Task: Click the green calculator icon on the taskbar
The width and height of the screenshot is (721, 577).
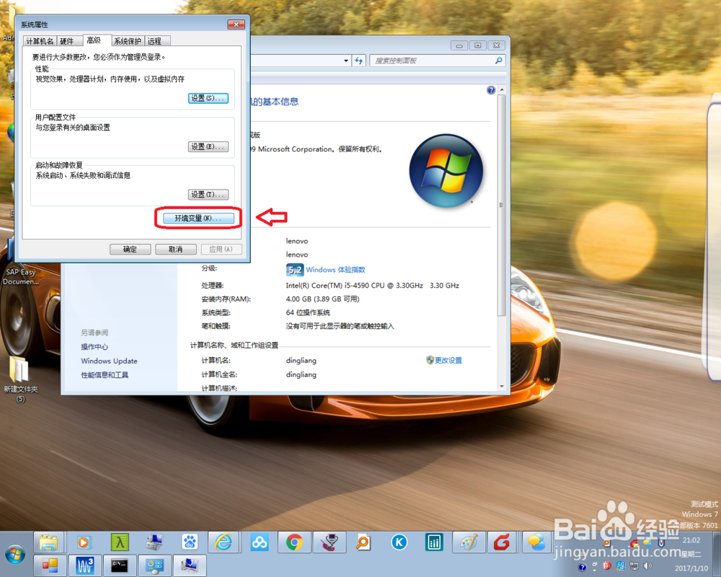Action: click(433, 542)
